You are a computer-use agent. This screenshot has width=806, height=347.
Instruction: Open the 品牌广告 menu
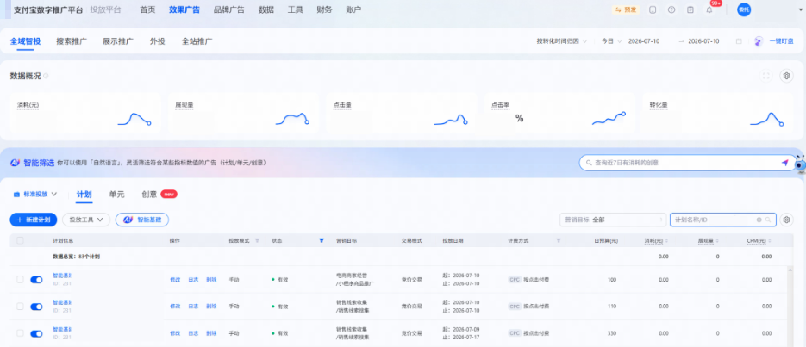coord(229,9)
